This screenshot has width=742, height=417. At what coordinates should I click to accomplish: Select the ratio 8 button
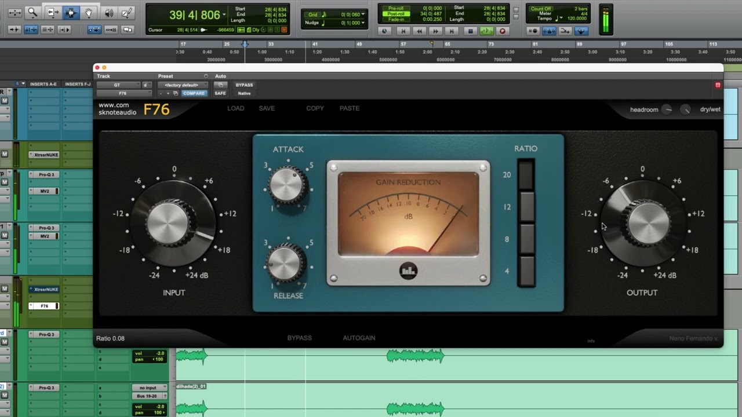pos(526,239)
